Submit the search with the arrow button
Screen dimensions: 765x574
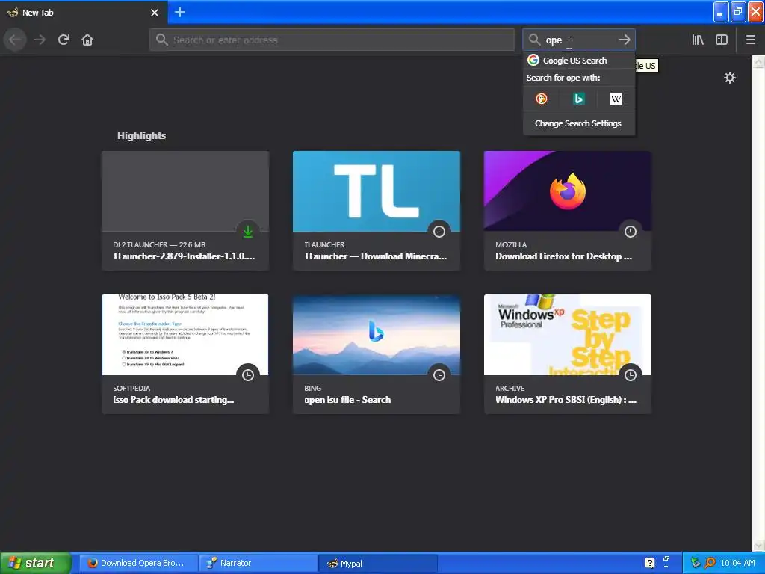tap(624, 40)
